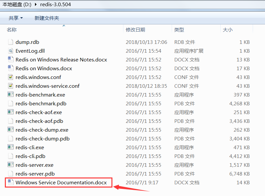The width and height of the screenshot is (265, 196).
Task: Select the file name EventLog.dll
Action: click(x=30, y=51)
